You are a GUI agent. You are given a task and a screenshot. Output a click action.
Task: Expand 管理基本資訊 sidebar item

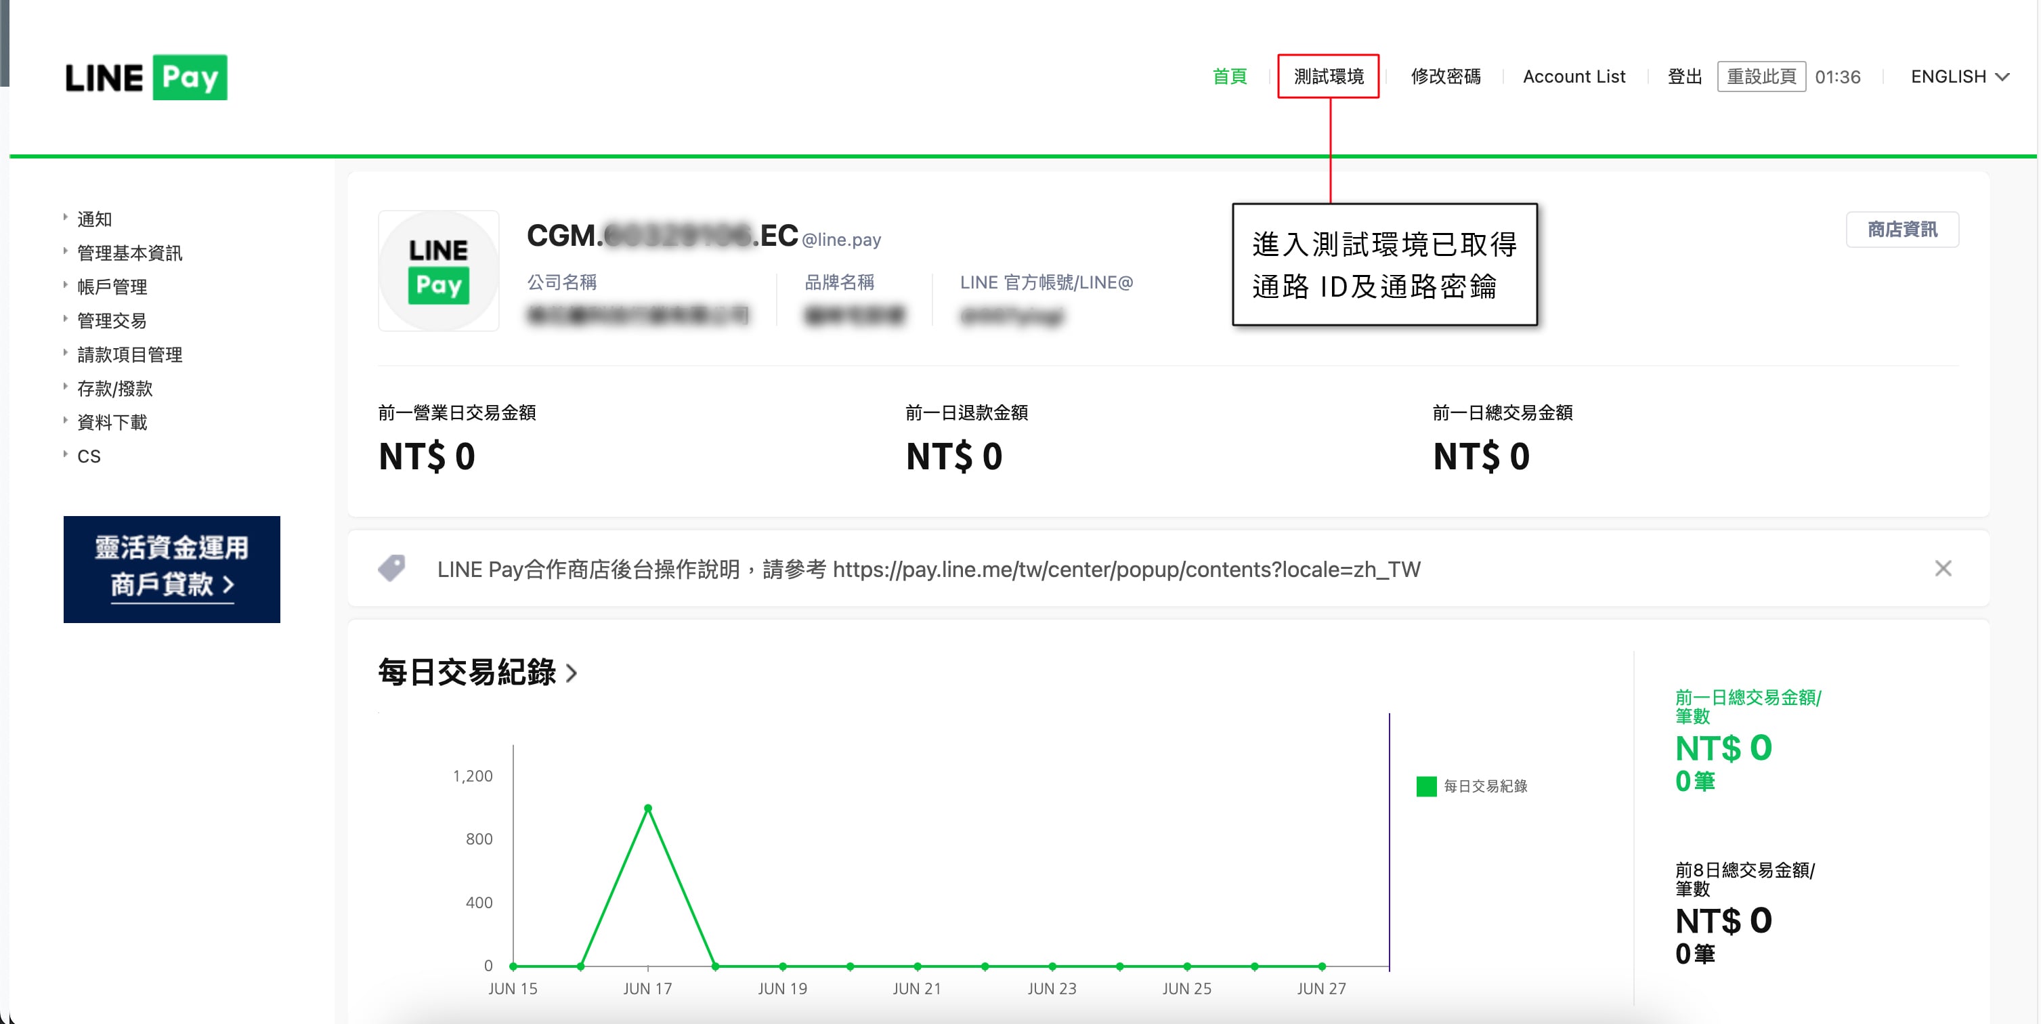click(x=129, y=253)
